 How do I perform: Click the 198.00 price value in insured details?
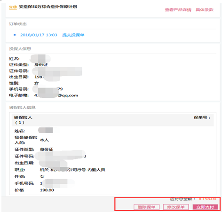(47, 190)
